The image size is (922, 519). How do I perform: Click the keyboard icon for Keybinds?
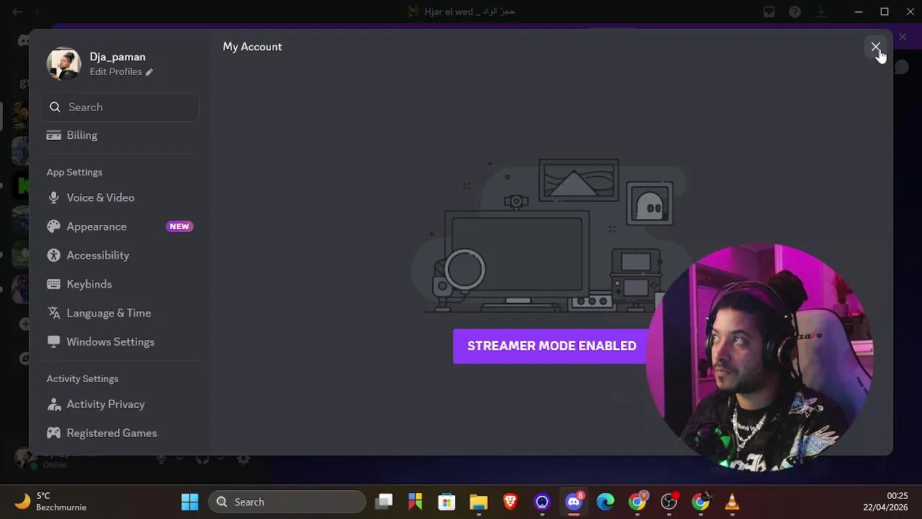pos(53,284)
